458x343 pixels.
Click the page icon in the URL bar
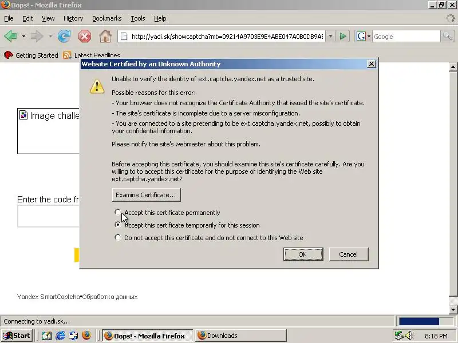point(124,37)
